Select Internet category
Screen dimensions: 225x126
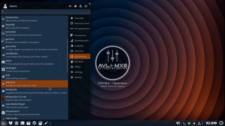[80, 51]
